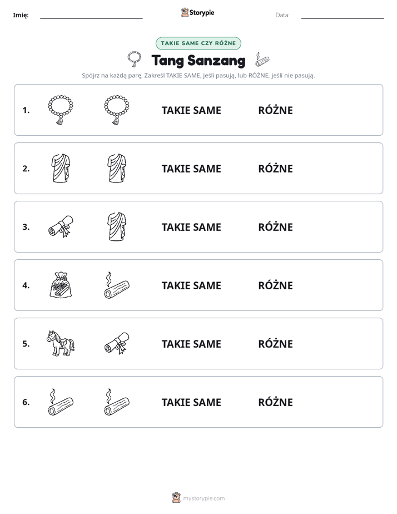This screenshot has width=397, height=514.
Task: Click the Storypie logo at top
Action: coord(198,12)
